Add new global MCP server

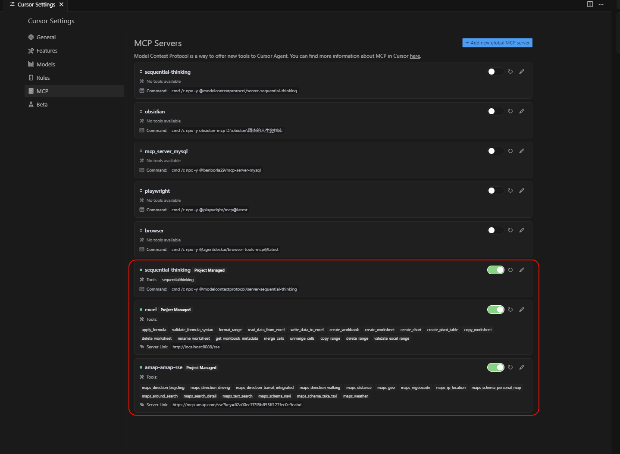pyautogui.click(x=497, y=43)
